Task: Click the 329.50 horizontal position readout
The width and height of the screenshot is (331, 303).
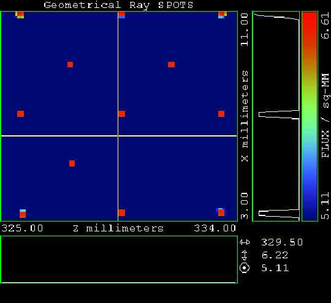Action: tap(282, 242)
